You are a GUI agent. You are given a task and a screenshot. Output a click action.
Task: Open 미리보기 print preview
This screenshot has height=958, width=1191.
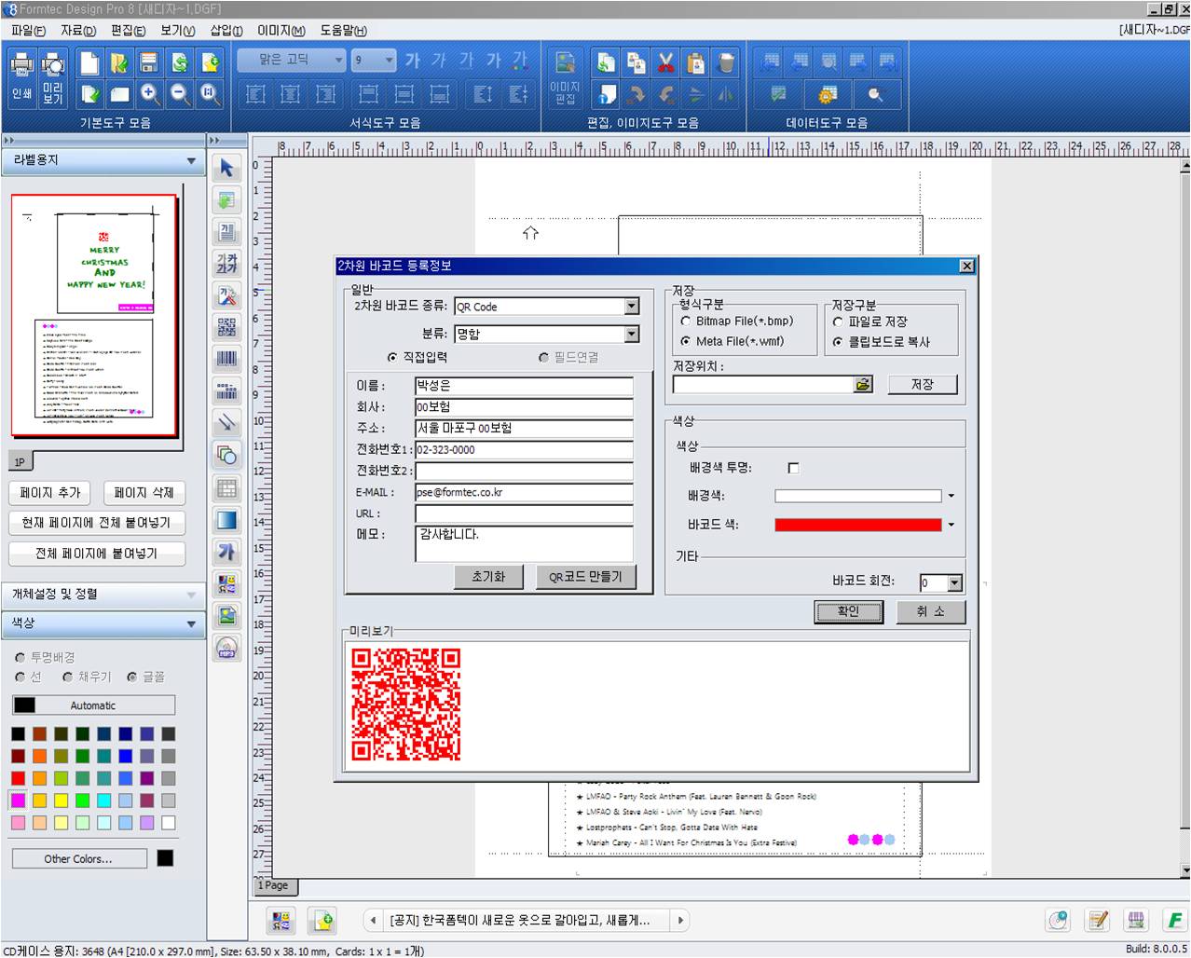point(53,76)
